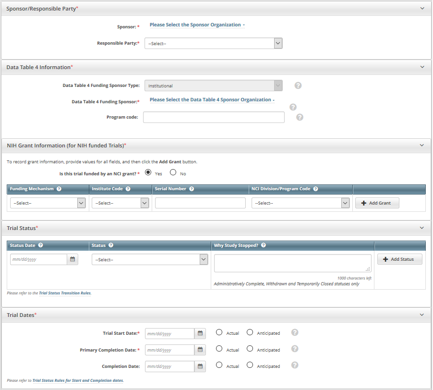Show help for Status Date column

coord(40,245)
